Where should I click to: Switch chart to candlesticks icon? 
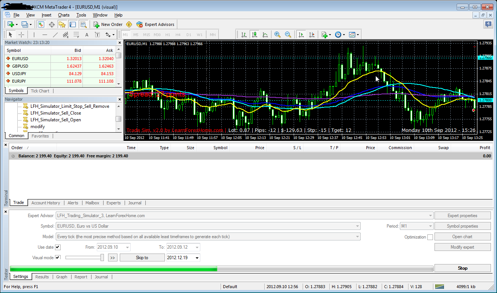255,35
